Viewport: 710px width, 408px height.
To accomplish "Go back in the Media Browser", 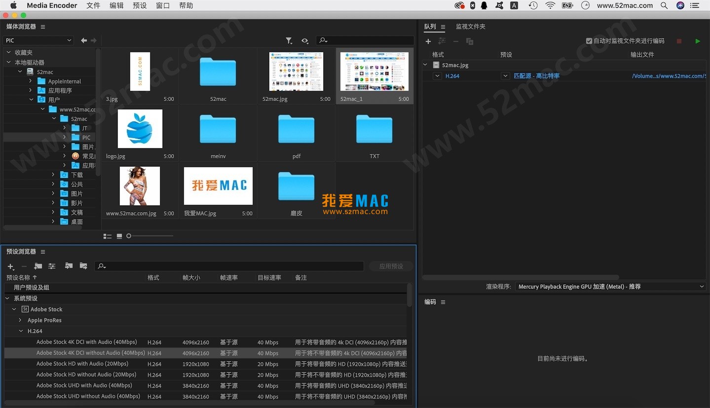I will [84, 40].
